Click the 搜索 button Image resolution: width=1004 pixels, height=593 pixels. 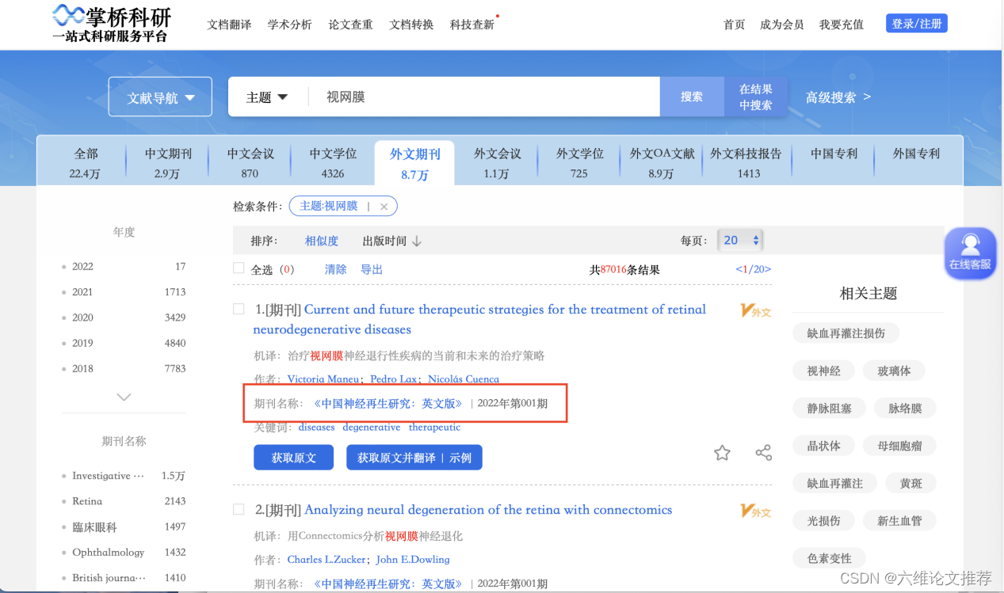coord(692,97)
